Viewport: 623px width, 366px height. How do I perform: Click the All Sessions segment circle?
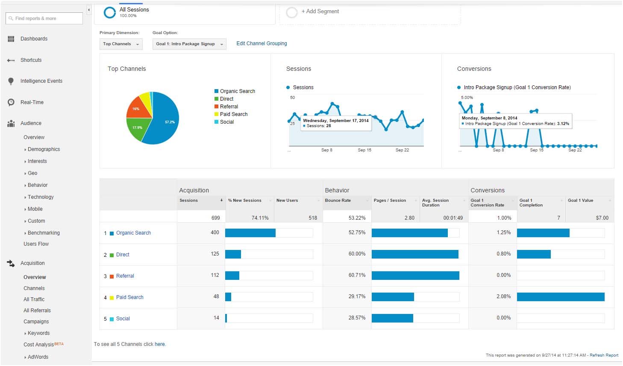tap(110, 12)
